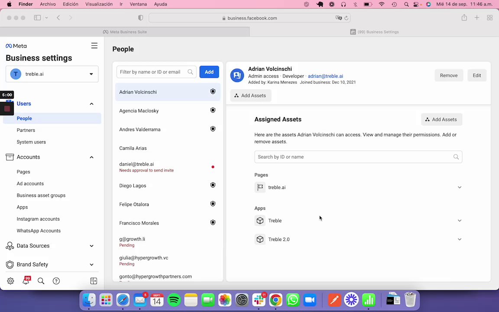
Task: Click Safari's sidebar toggle icon
Action: (x=38, y=18)
